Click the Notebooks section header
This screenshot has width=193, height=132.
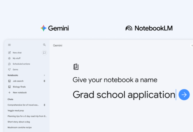13,75
